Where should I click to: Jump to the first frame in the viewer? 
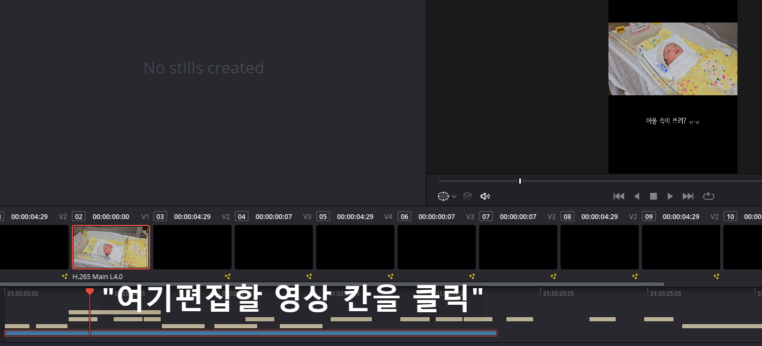click(619, 196)
